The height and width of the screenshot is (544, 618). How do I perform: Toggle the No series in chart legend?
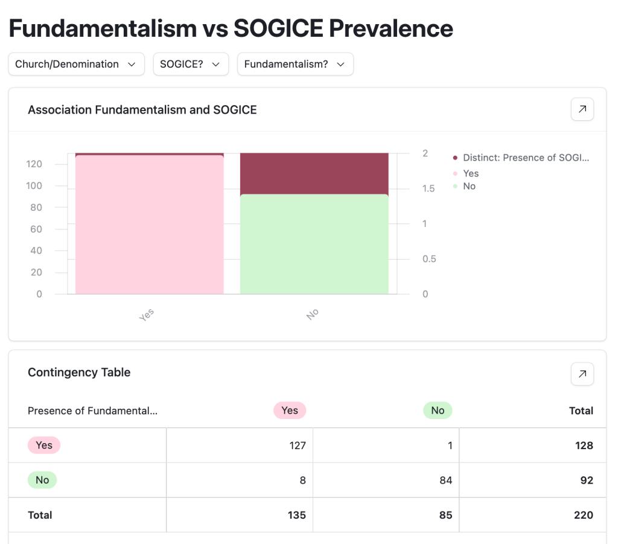point(469,186)
